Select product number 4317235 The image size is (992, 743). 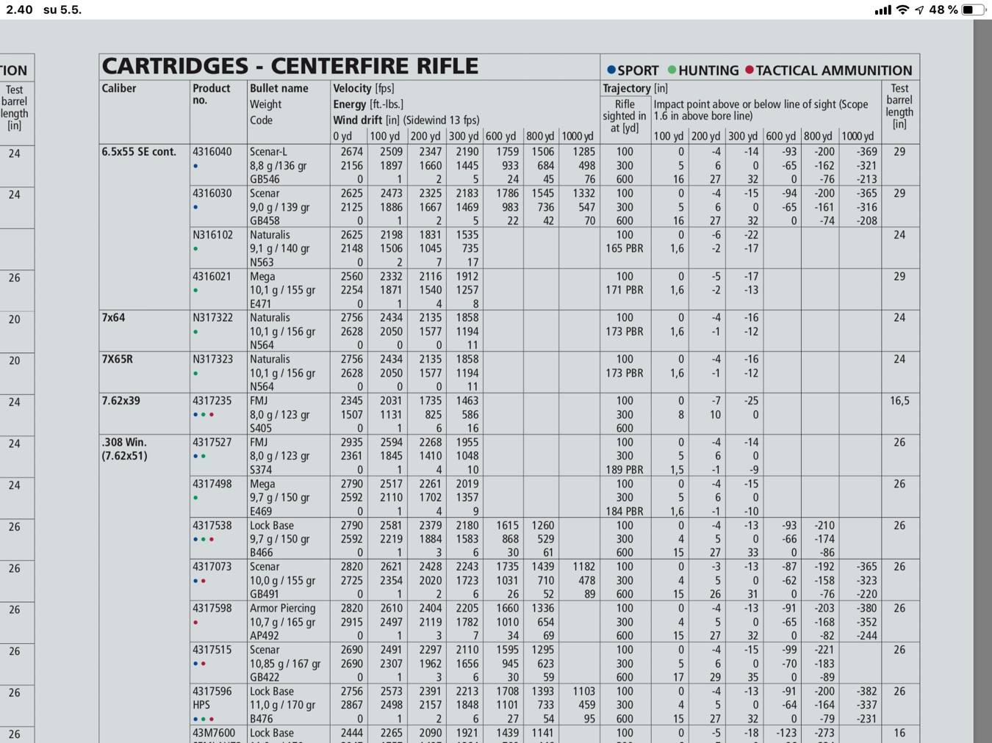tap(212, 401)
